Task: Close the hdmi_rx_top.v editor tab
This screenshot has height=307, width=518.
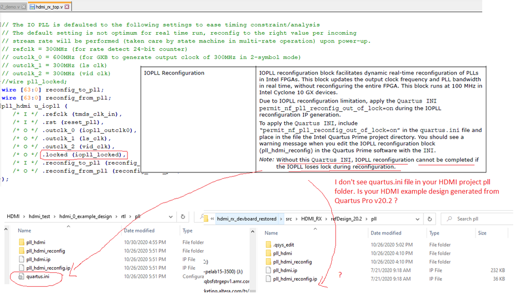Action: pyautogui.click(x=68, y=7)
